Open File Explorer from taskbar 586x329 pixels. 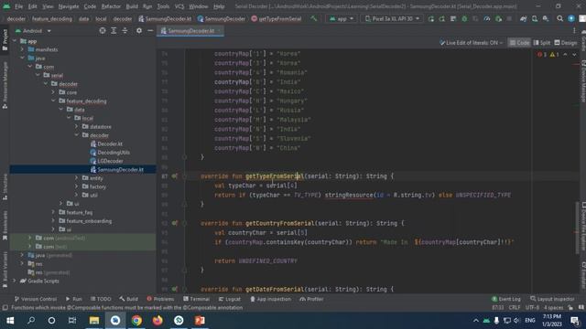(x=94, y=321)
